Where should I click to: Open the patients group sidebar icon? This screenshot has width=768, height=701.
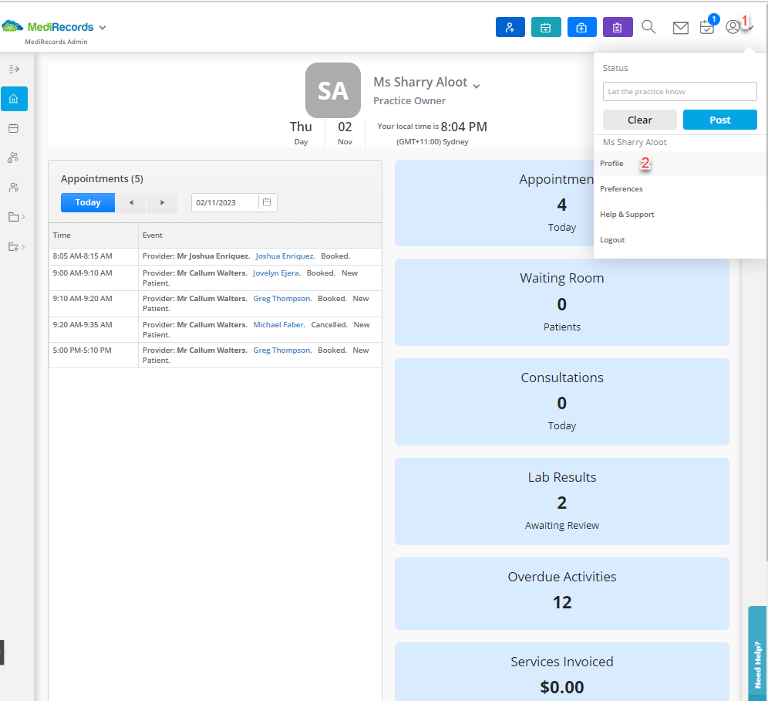click(x=13, y=158)
